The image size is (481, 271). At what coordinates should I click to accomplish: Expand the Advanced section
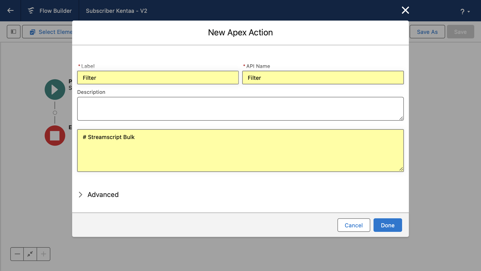click(98, 194)
